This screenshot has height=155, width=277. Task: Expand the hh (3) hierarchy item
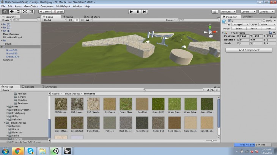tap(2, 24)
